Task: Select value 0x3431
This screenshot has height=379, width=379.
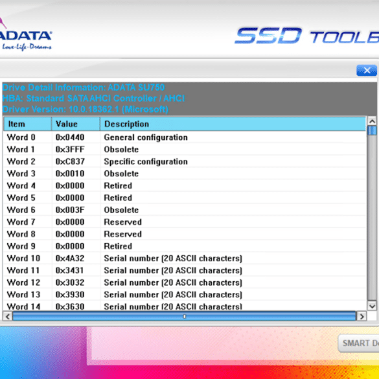Action: (69, 270)
